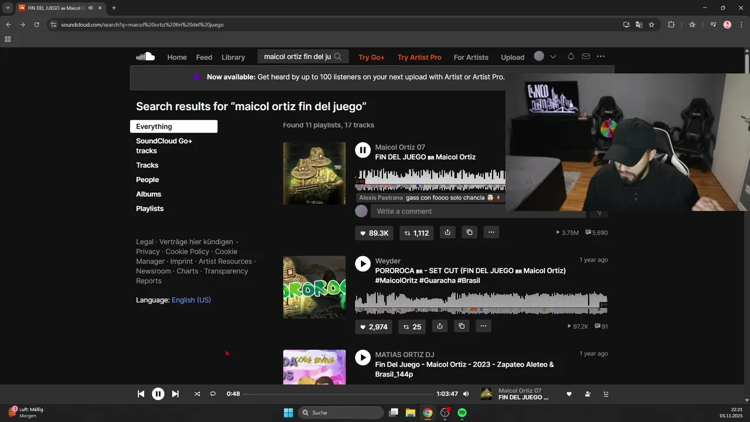Image resolution: width=750 pixels, height=422 pixels.
Task: Copy link of the POROROCA track
Action: tap(462, 326)
